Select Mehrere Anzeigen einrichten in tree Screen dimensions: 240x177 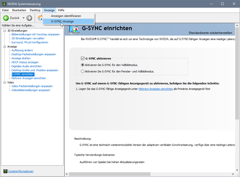click(29, 78)
